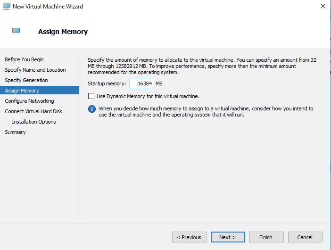Enable Use Dynamic Memory checkbox

(x=91, y=96)
